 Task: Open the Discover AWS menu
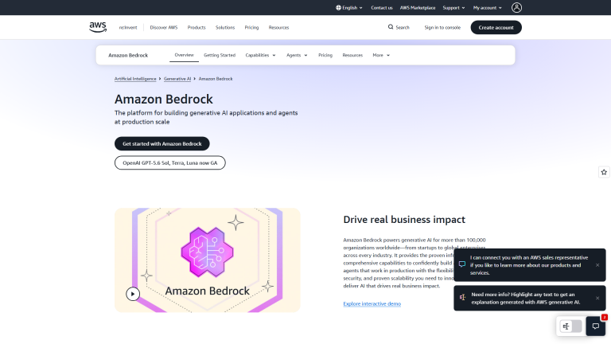pos(164,27)
